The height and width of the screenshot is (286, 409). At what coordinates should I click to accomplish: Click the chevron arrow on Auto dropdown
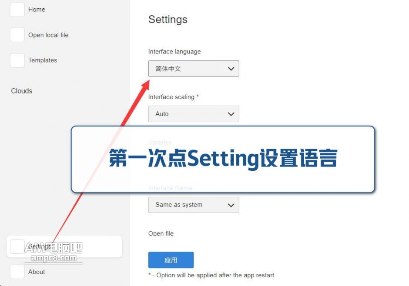(x=231, y=114)
